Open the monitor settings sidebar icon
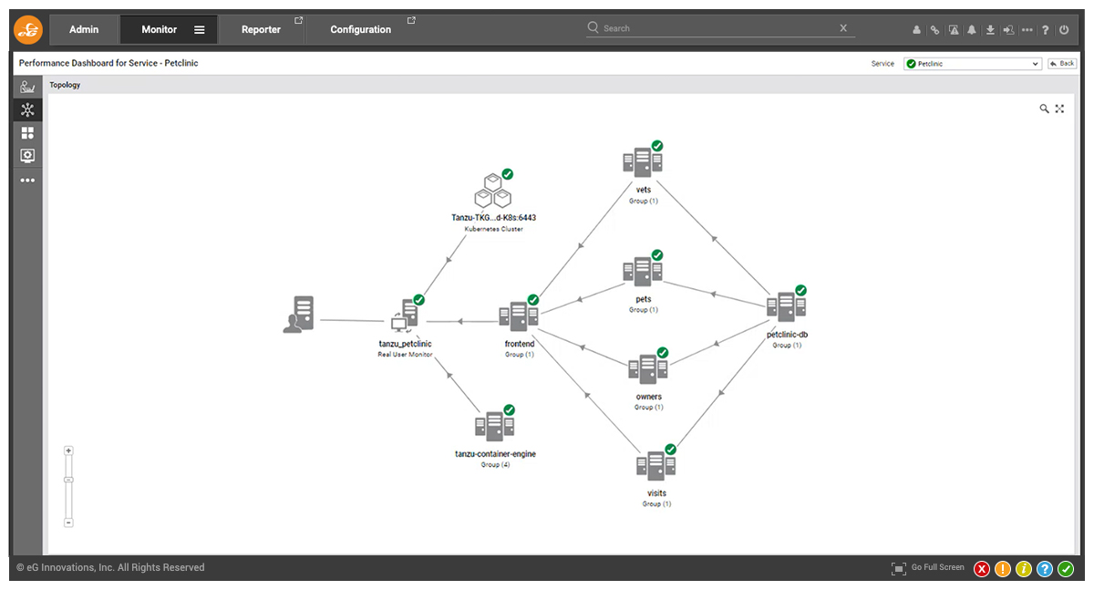 (x=27, y=156)
